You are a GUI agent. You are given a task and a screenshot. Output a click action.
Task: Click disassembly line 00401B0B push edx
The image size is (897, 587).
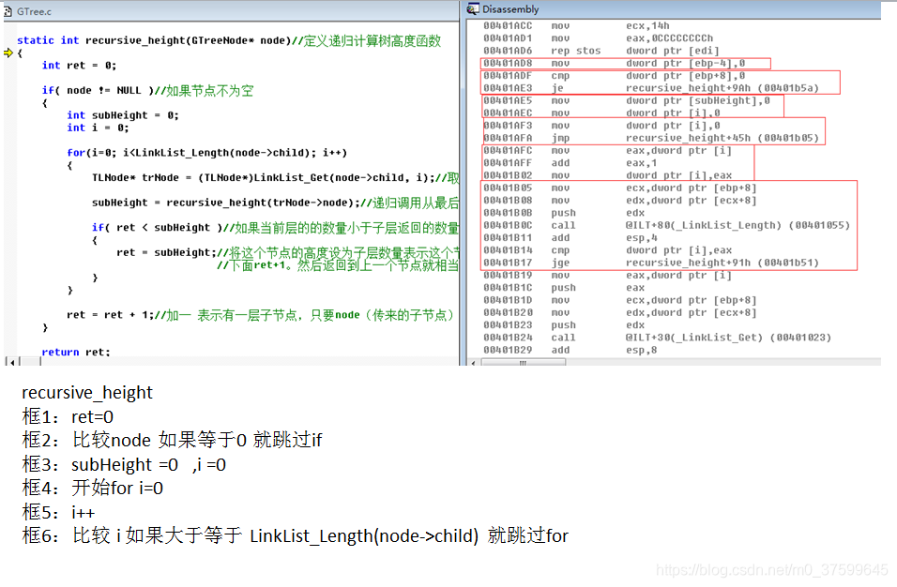pyautogui.click(x=564, y=213)
